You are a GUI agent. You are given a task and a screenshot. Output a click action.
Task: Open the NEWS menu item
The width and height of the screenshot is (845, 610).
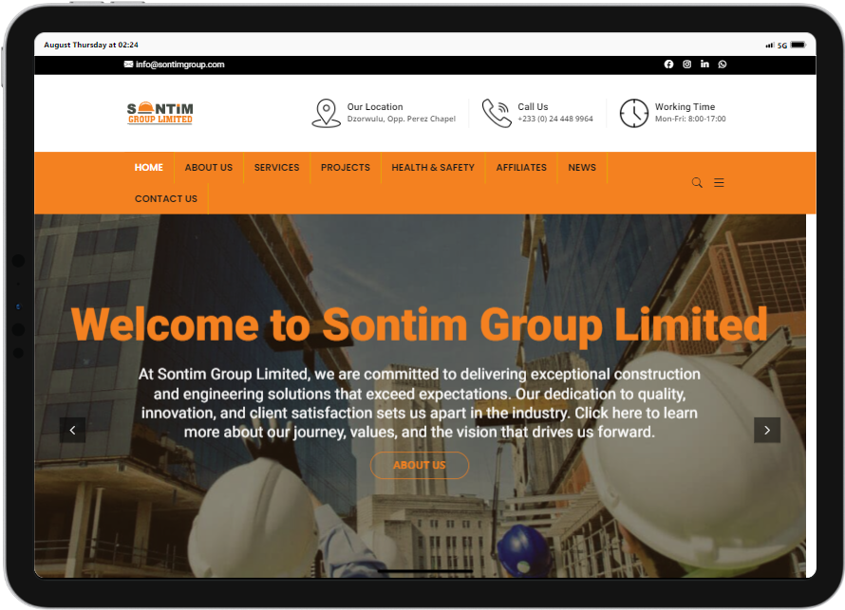click(x=582, y=167)
